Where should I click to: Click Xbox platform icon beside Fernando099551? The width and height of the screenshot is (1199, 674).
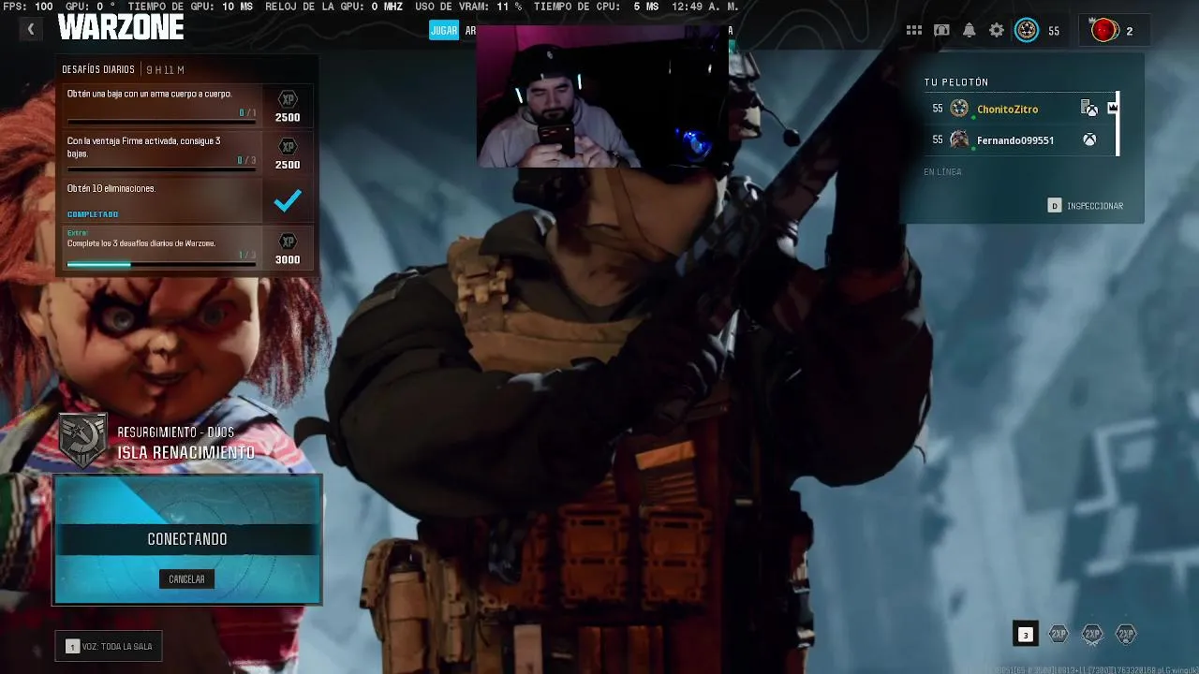(1089, 139)
